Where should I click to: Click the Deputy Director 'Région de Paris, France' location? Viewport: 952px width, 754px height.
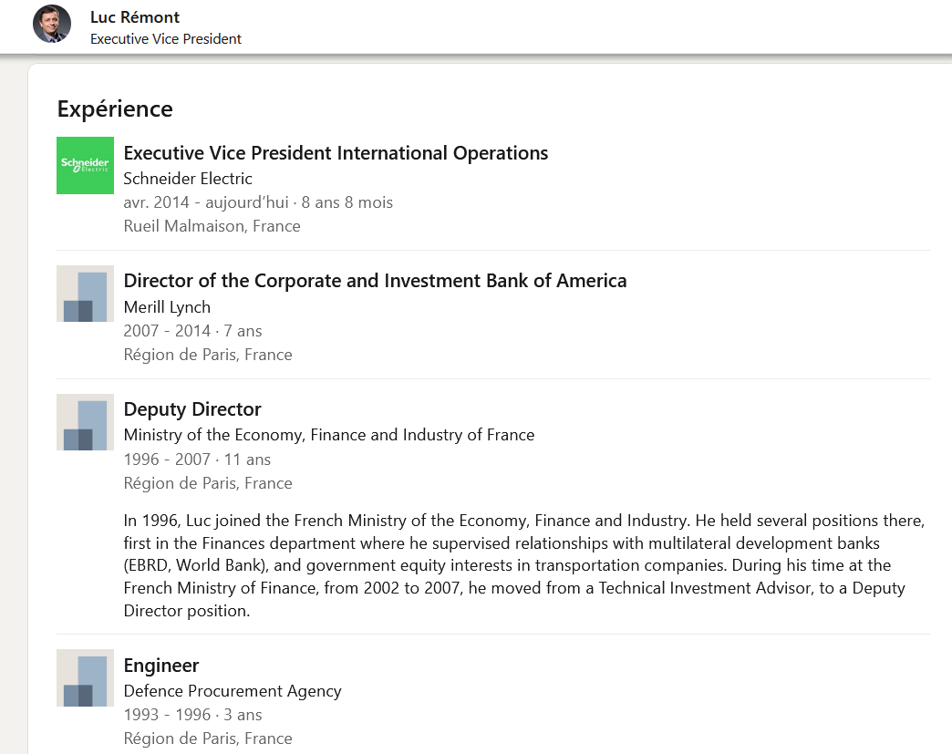pos(208,483)
